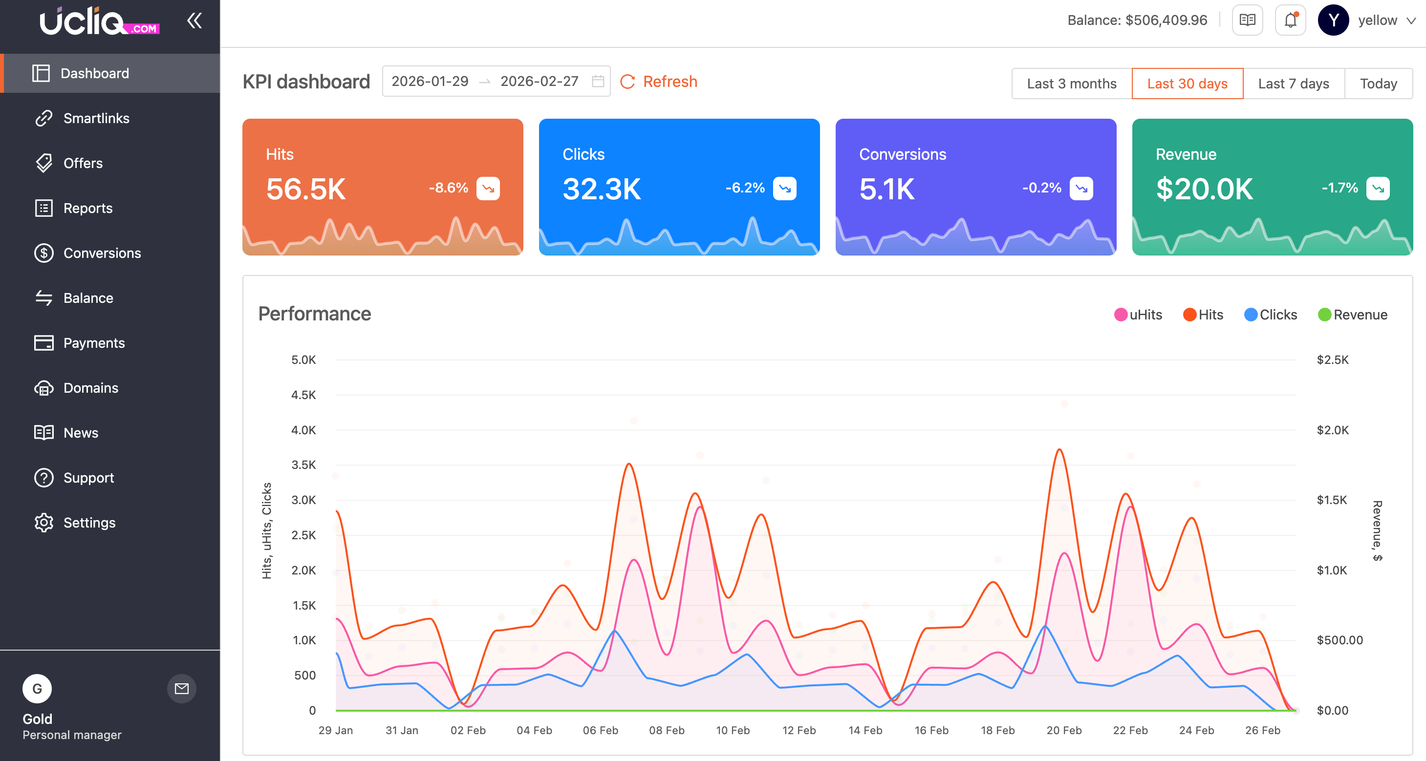The image size is (1426, 761).
Task: Click the Smartlinks chain icon
Action: pyautogui.click(x=43, y=118)
